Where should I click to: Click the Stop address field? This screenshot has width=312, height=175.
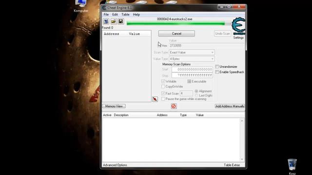coord(192,75)
